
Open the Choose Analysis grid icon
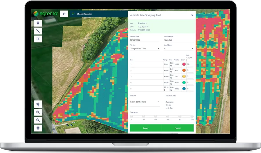[x=73, y=14]
